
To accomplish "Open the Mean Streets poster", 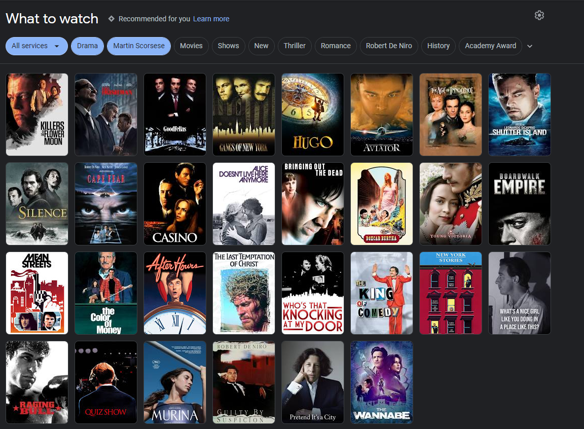I will tap(37, 293).
